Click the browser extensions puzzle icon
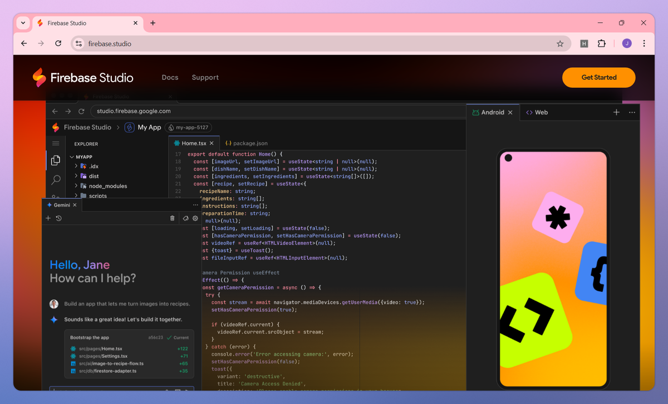Viewport: 668px width, 404px height. coord(602,43)
